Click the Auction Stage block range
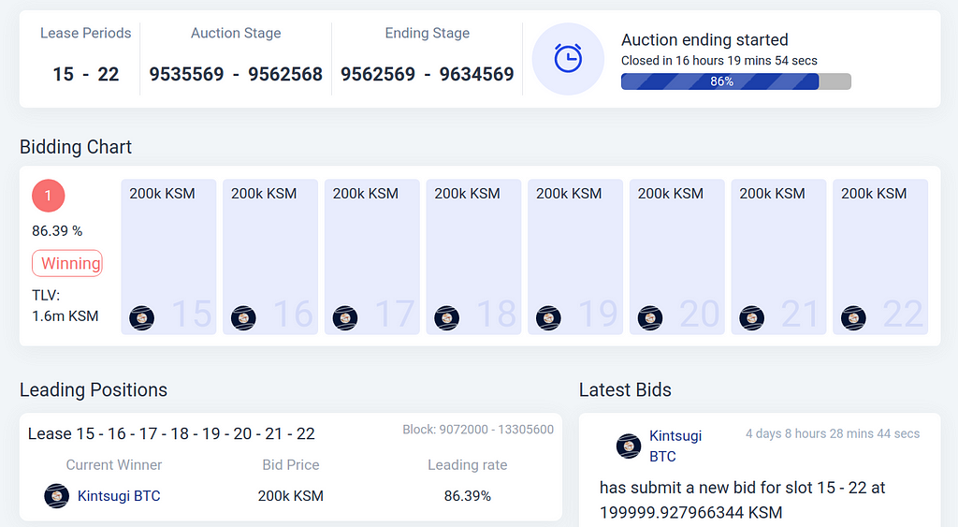The height and width of the screenshot is (527, 958). tap(236, 74)
